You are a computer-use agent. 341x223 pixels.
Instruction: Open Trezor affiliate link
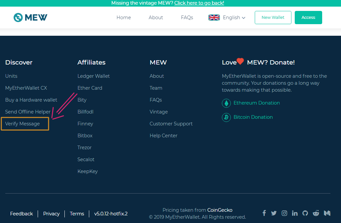[84, 148]
